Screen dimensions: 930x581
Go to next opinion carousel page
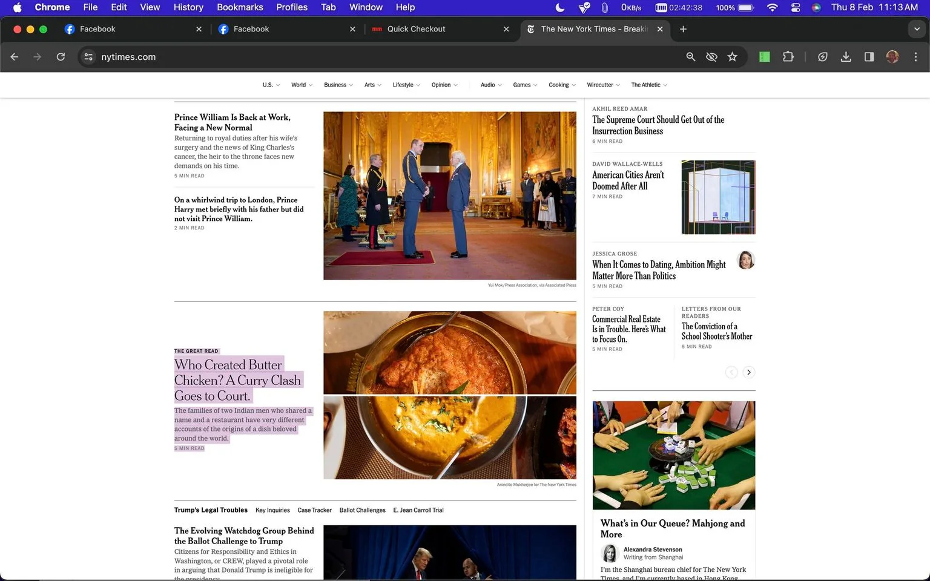point(748,372)
